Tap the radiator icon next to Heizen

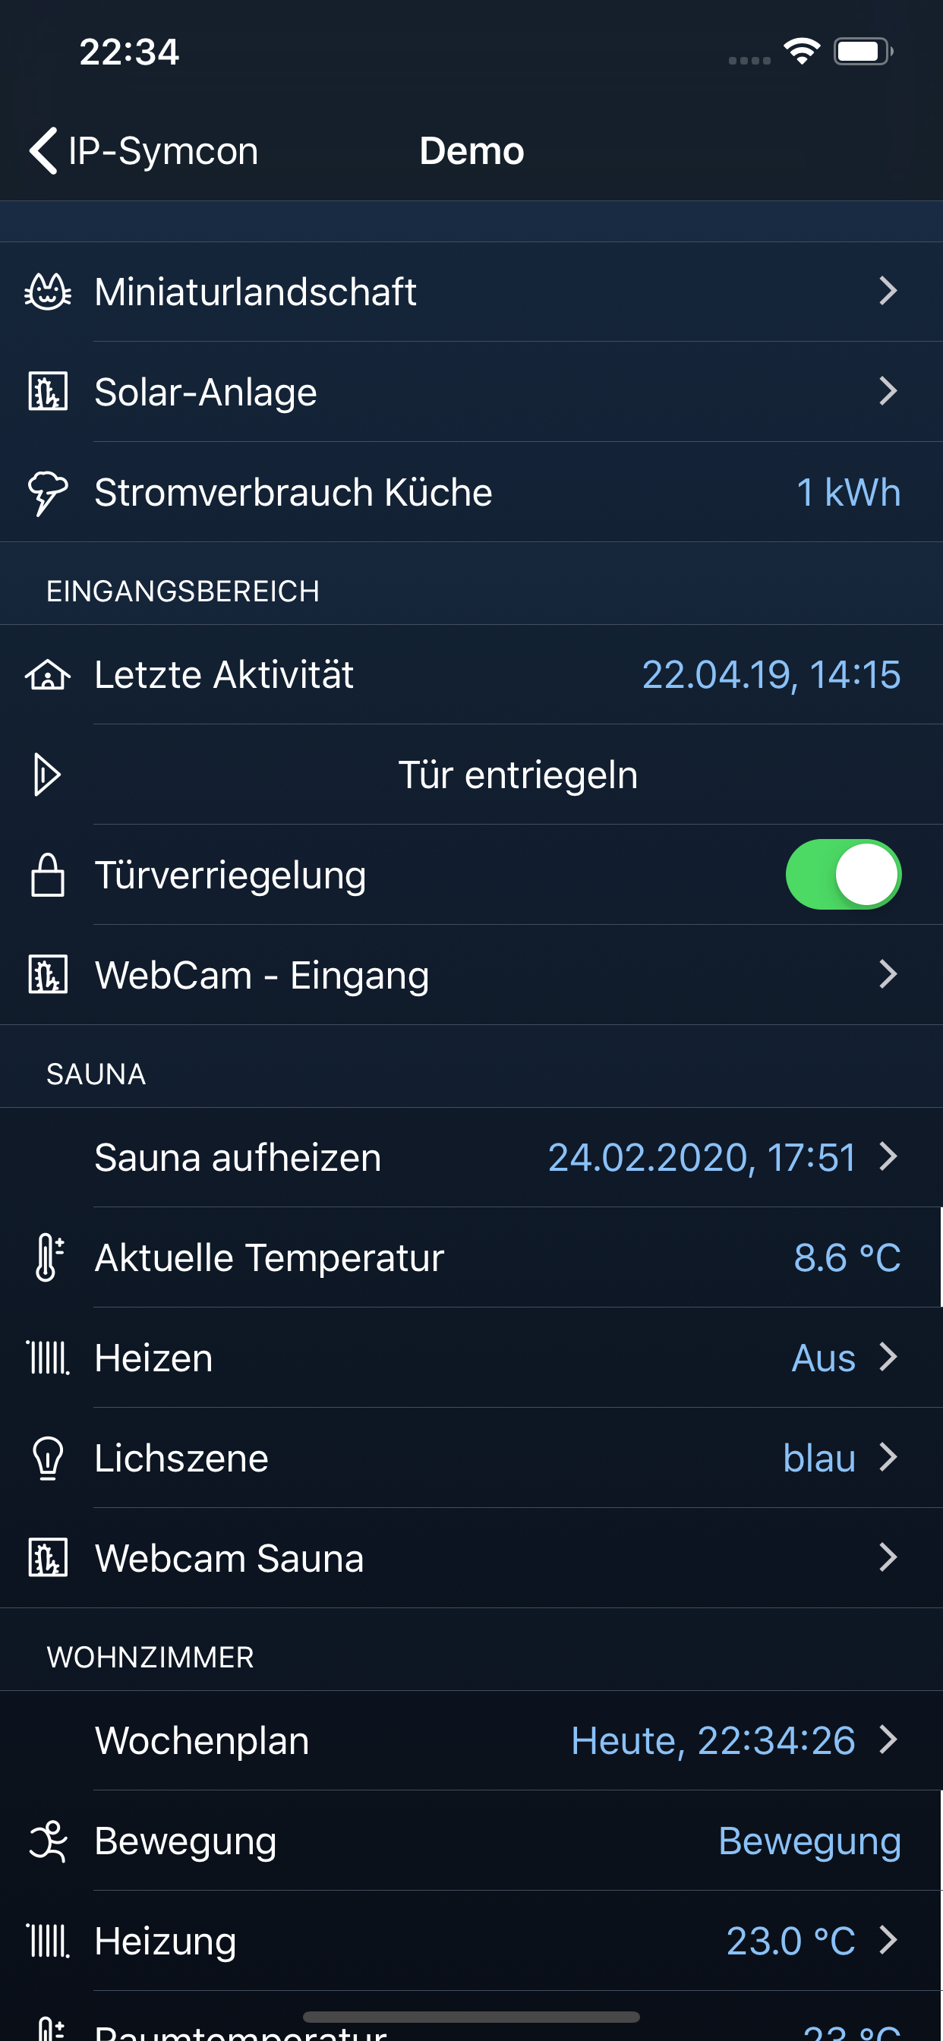(48, 1358)
